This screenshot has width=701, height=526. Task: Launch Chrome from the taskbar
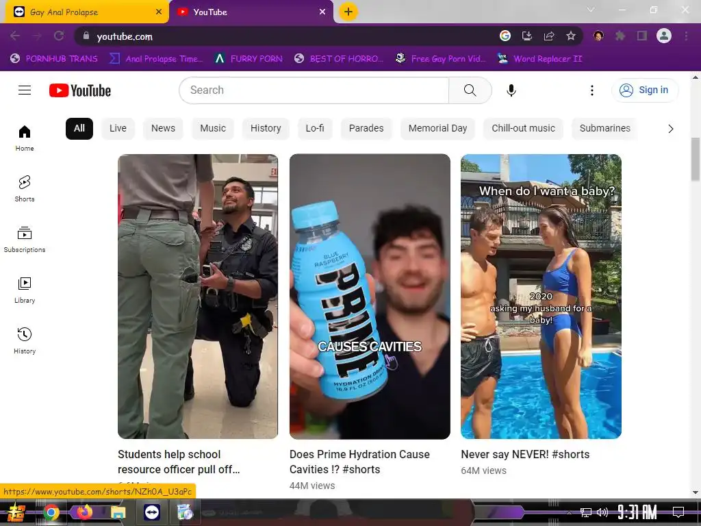pos(51,512)
